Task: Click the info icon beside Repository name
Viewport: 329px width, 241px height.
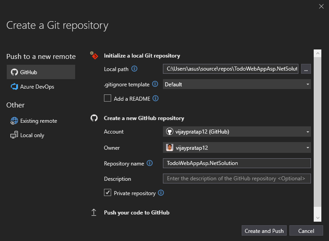Action: [x=149, y=163]
